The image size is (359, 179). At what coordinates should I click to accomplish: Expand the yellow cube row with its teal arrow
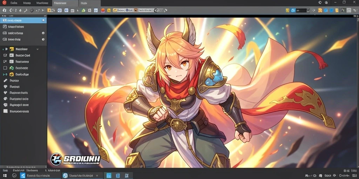click(5, 74)
